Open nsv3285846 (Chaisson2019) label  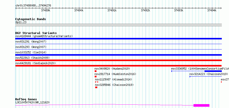pos(114,85)
